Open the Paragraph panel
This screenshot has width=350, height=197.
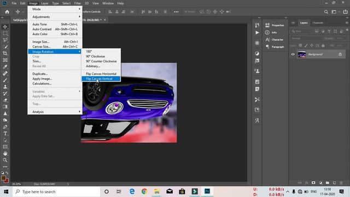(x=275, y=47)
